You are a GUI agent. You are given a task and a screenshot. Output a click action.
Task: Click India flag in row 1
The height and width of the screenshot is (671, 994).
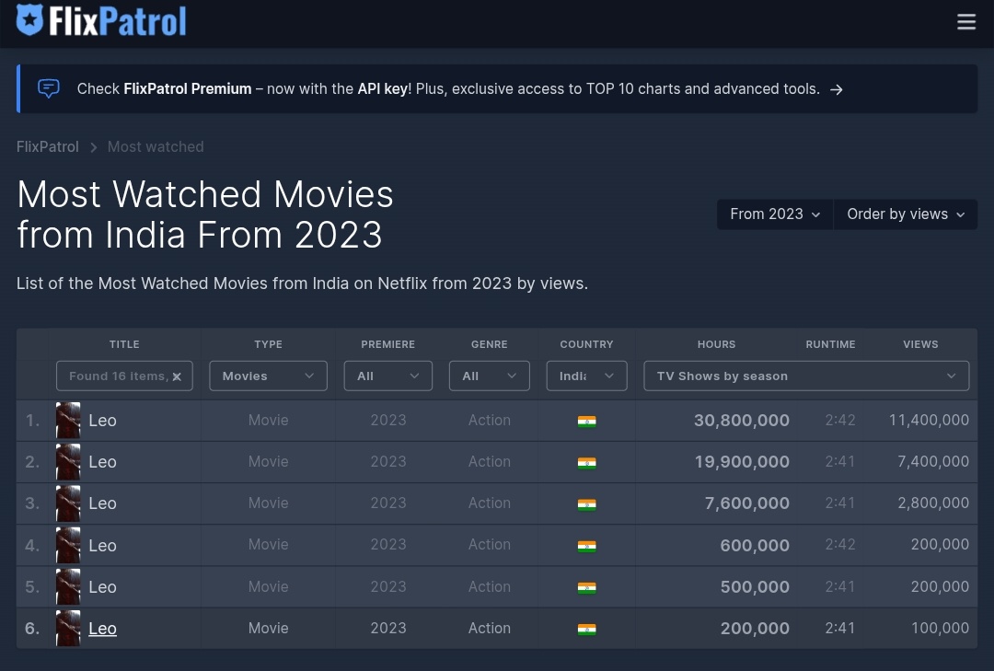[x=586, y=422]
